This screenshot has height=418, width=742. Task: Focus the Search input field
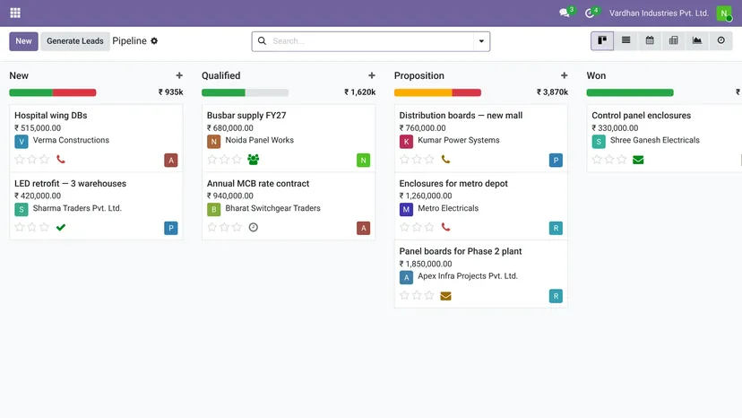coord(372,41)
